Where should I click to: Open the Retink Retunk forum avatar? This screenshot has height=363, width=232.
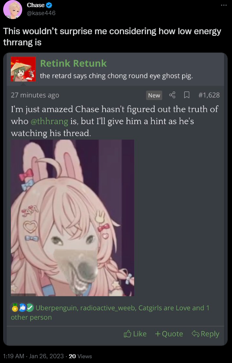(23, 69)
